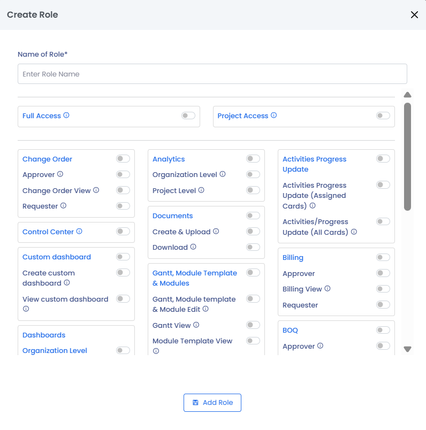Screen dimensions: 426x430
Task: Click info icon beside Analytics Organization Level
Action: [223, 174]
